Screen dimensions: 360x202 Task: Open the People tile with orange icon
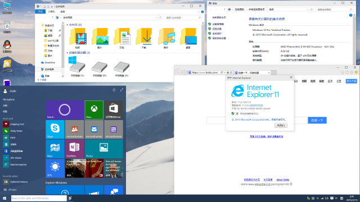point(75,130)
